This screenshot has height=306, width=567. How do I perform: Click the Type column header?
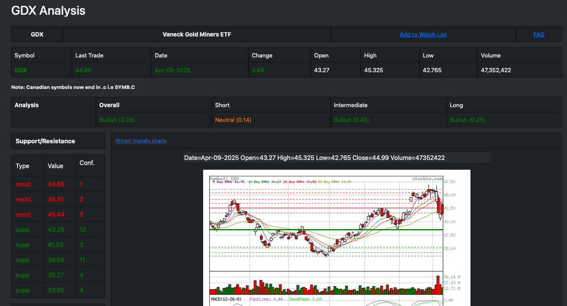tap(22, 166)
